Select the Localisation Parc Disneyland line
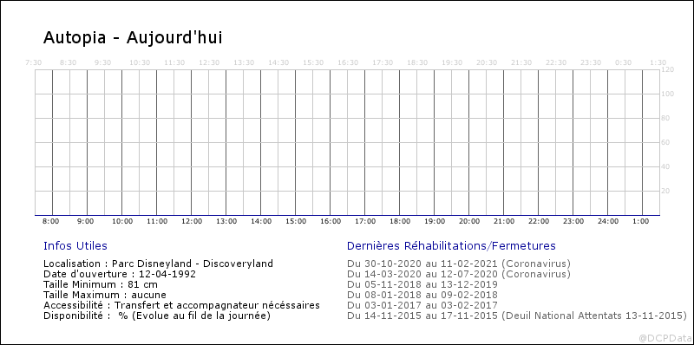The image size is (694, 345). pos(159,264)
